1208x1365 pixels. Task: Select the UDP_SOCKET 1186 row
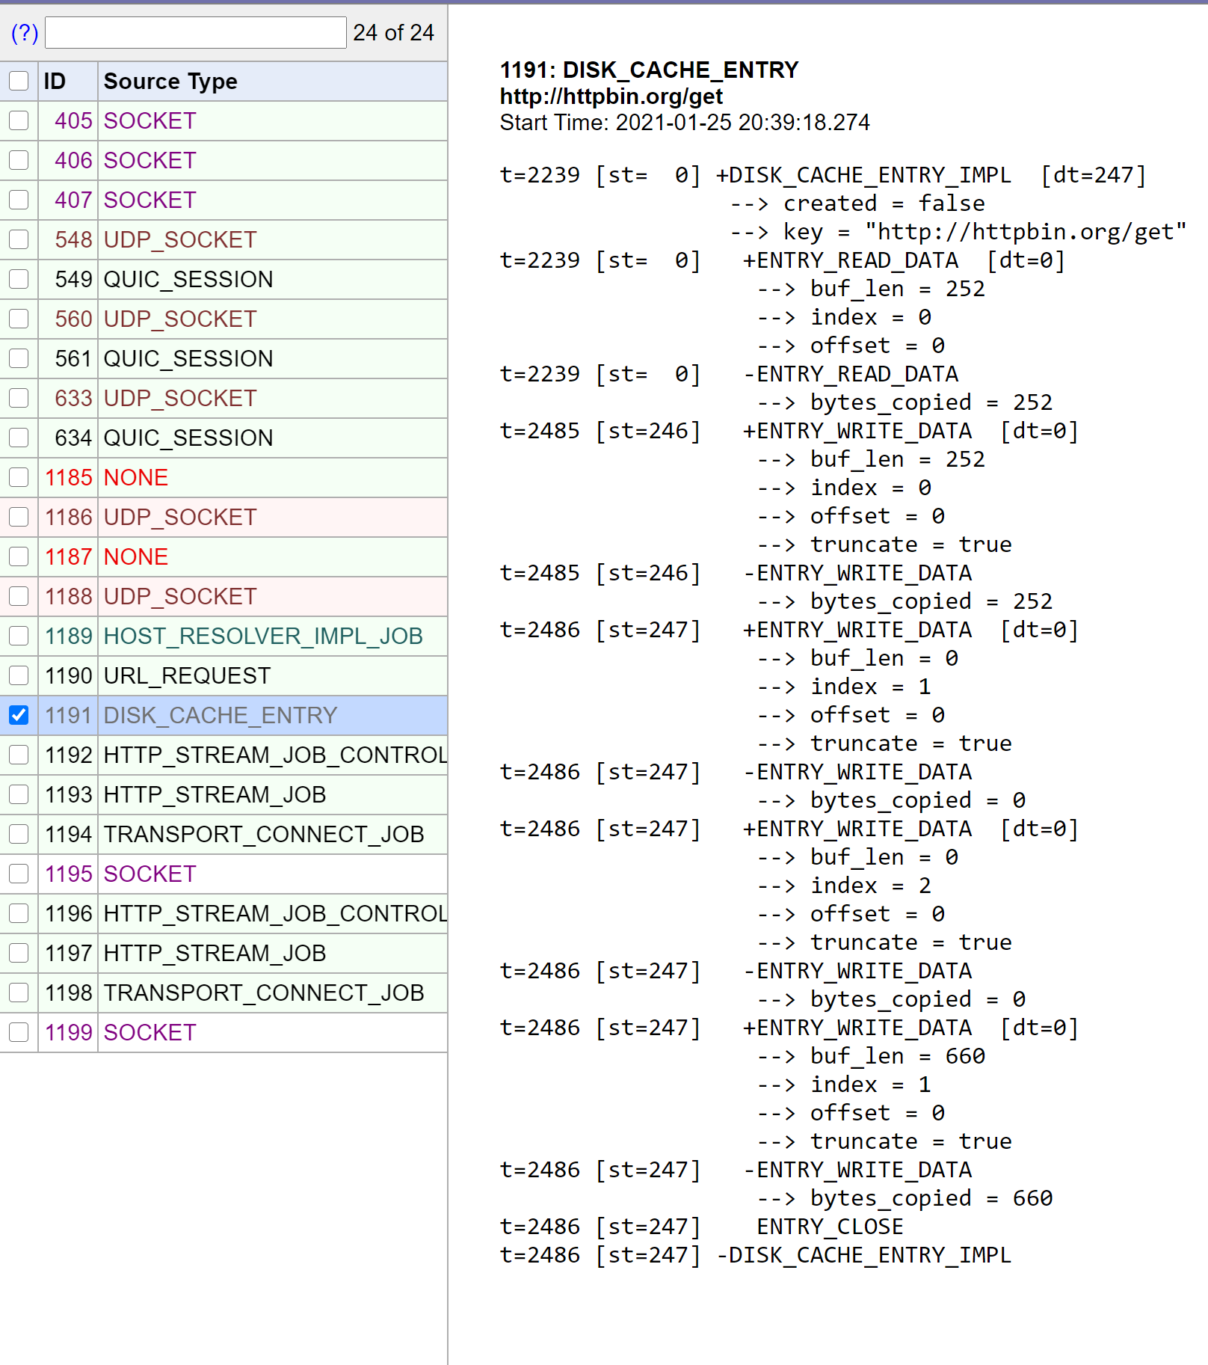point(179,517)
